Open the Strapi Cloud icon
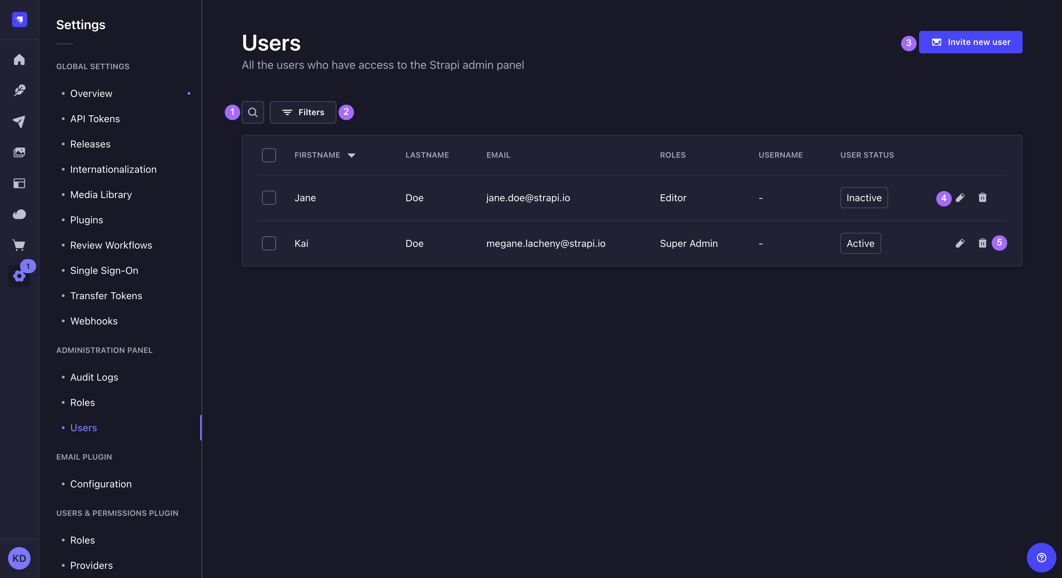This screenshot has width=1062, height=578. [x=19, y=214]
